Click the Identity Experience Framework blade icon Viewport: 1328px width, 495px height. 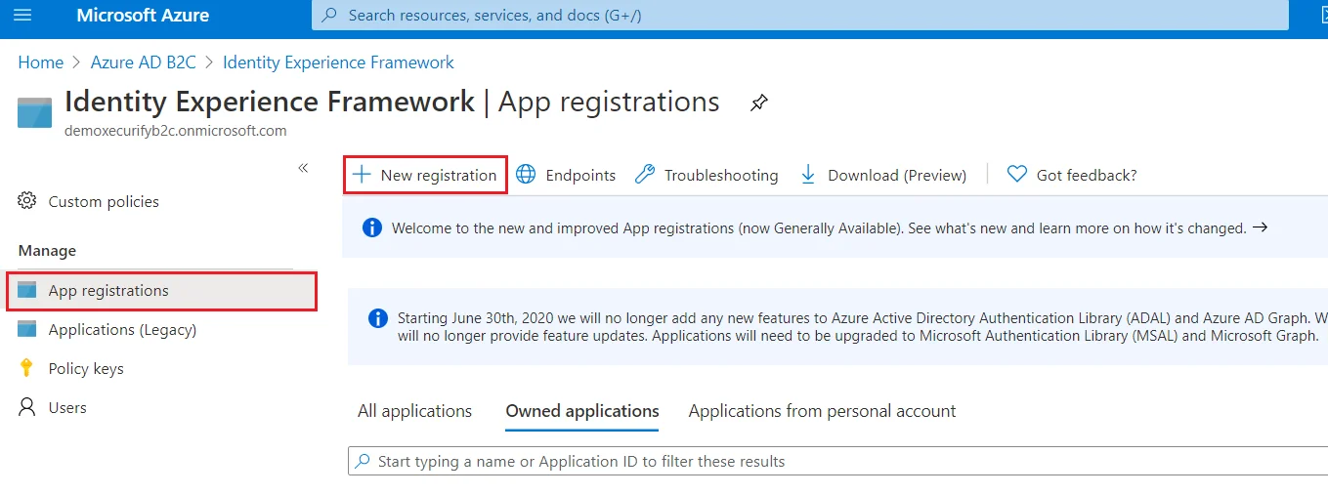(x=35, y=112)
